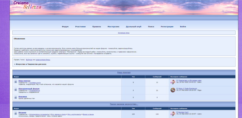Screen dimensions: 242x118
Task: Open the Поиск page
Action: pyautogui.click(x=151, y=26)
